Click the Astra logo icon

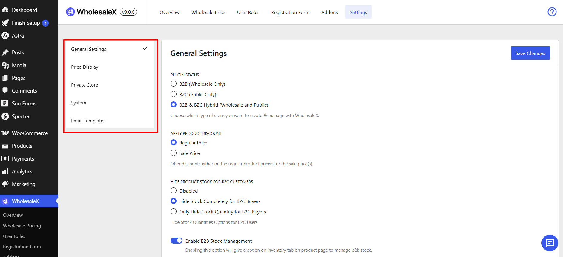click(x=5, y=36)
